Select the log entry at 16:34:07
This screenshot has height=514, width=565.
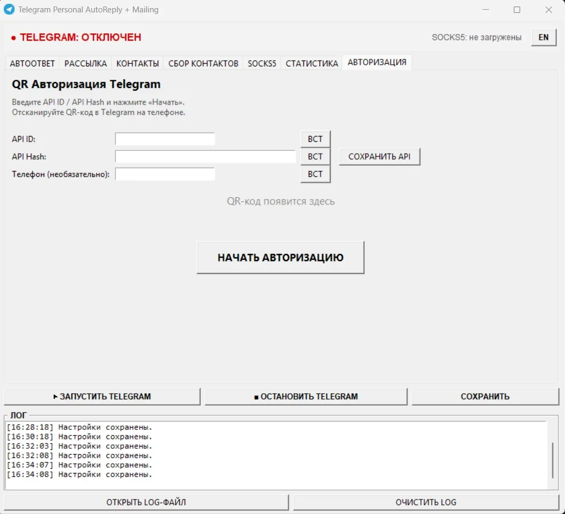80,465
